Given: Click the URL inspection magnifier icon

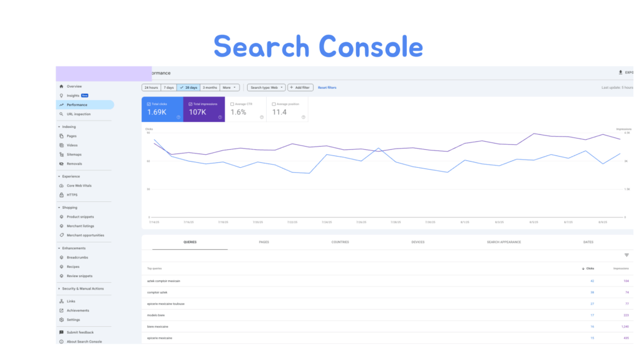Looking at the screenshot, I should coord(62,114).
